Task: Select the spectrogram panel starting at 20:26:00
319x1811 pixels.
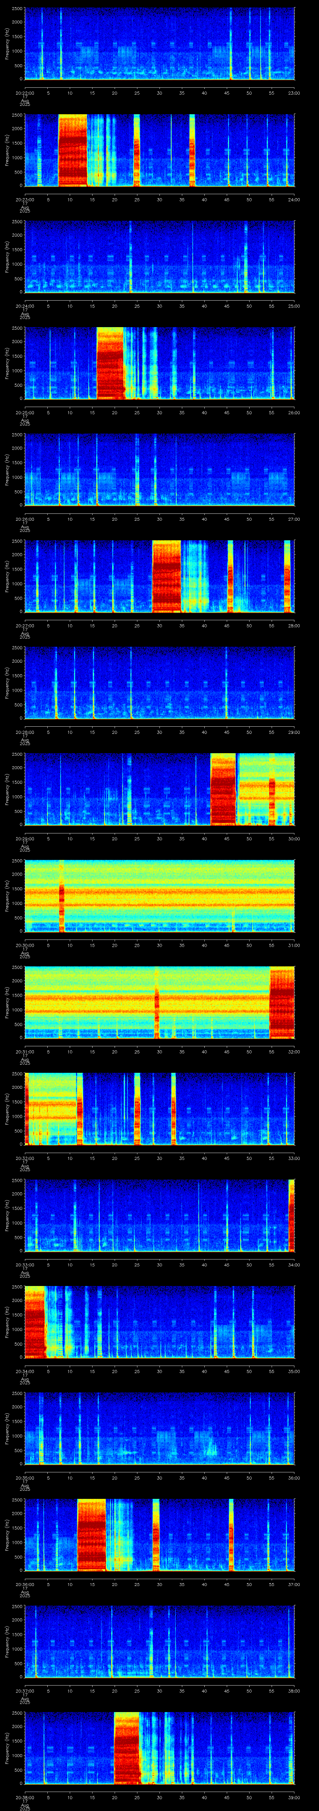Action: pos(159,470)
